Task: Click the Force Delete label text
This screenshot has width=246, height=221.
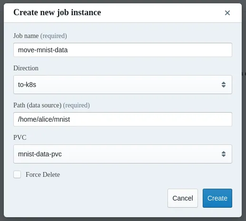Action: (43, 174)
